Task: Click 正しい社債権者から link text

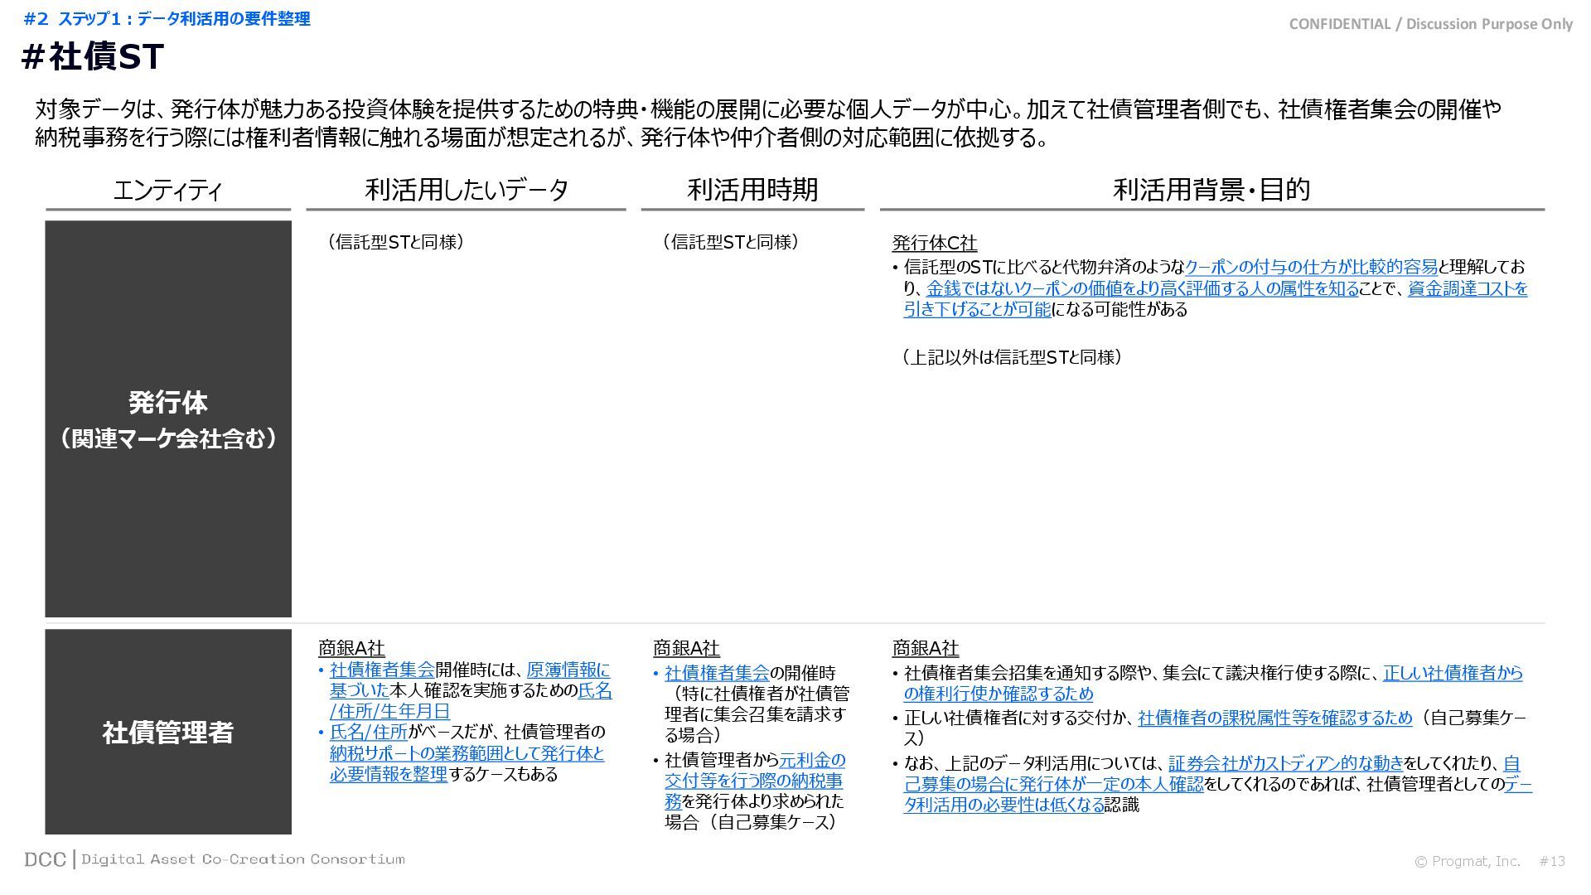Action: [x=1453, y=673]
